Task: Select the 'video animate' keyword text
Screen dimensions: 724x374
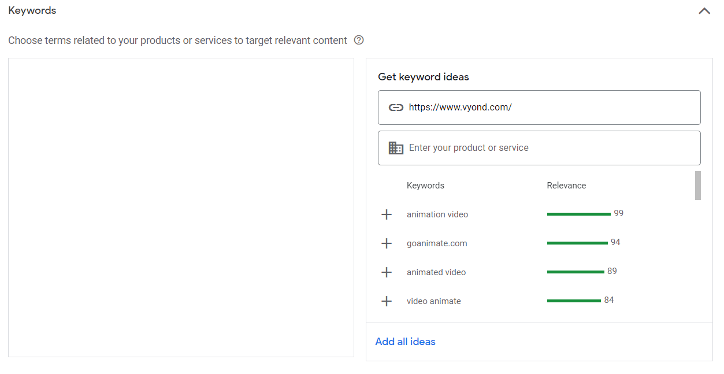Action: (x=434, y=301)
